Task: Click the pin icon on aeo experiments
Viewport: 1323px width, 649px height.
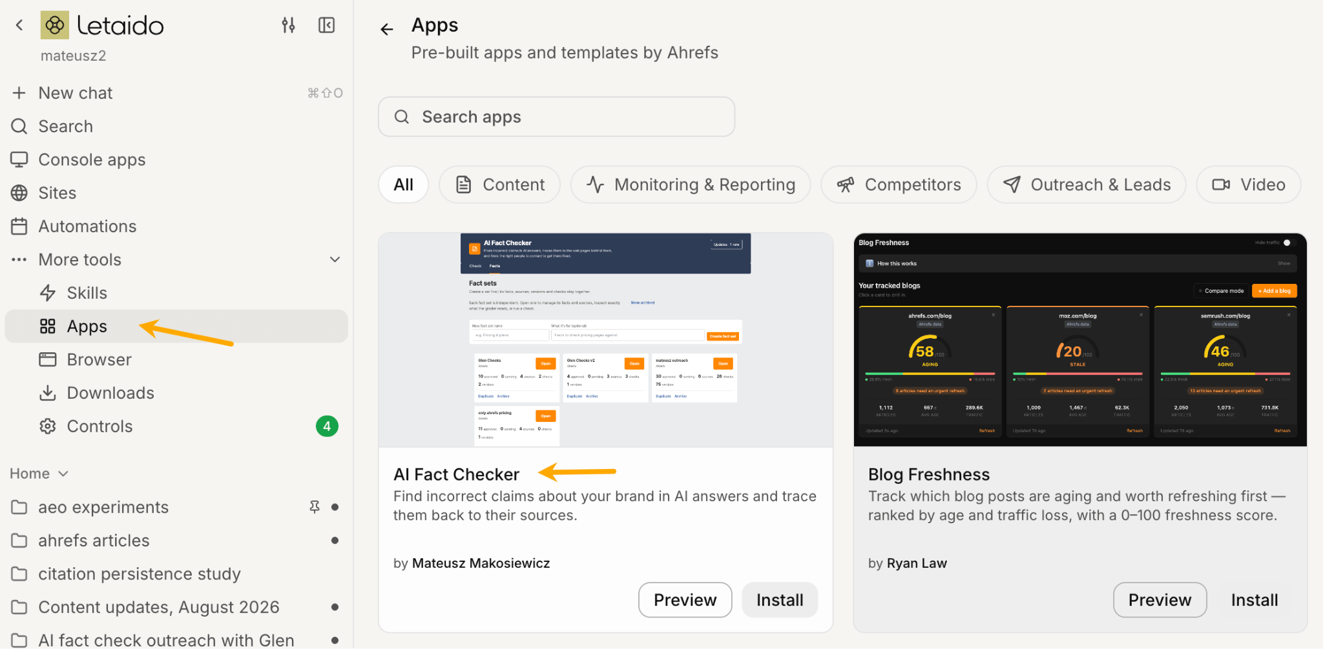Action: pos(315,507)
